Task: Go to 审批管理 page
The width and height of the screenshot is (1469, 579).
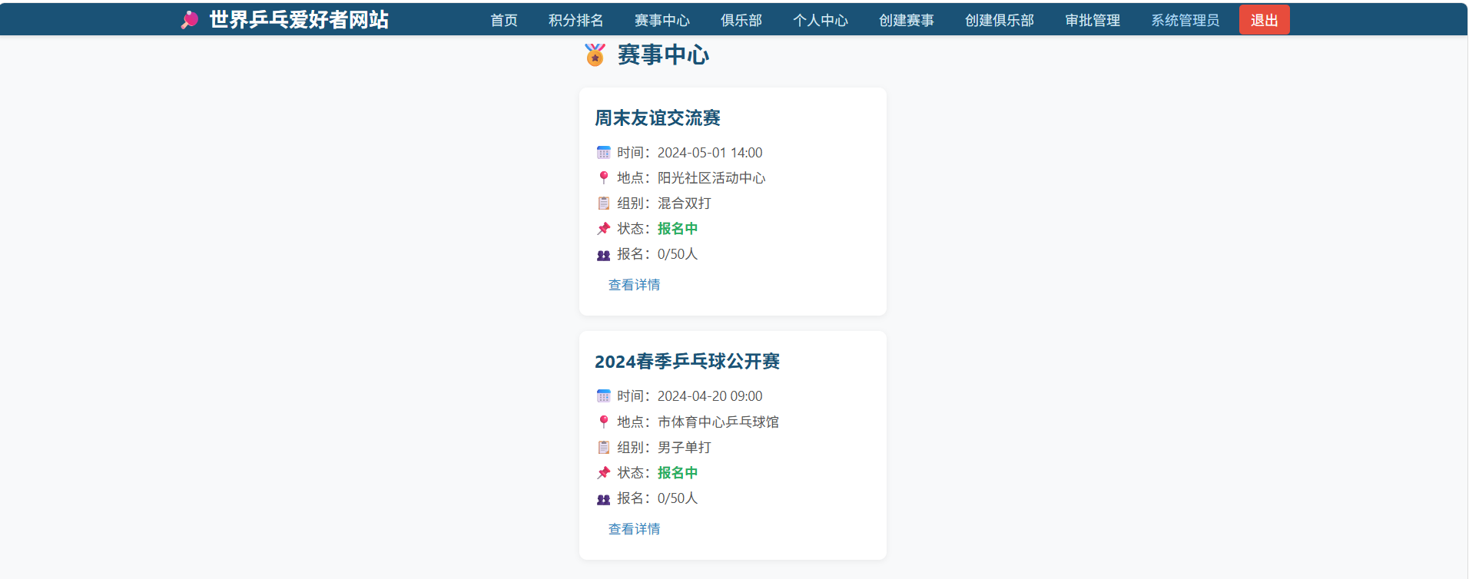Action: 1093,20
